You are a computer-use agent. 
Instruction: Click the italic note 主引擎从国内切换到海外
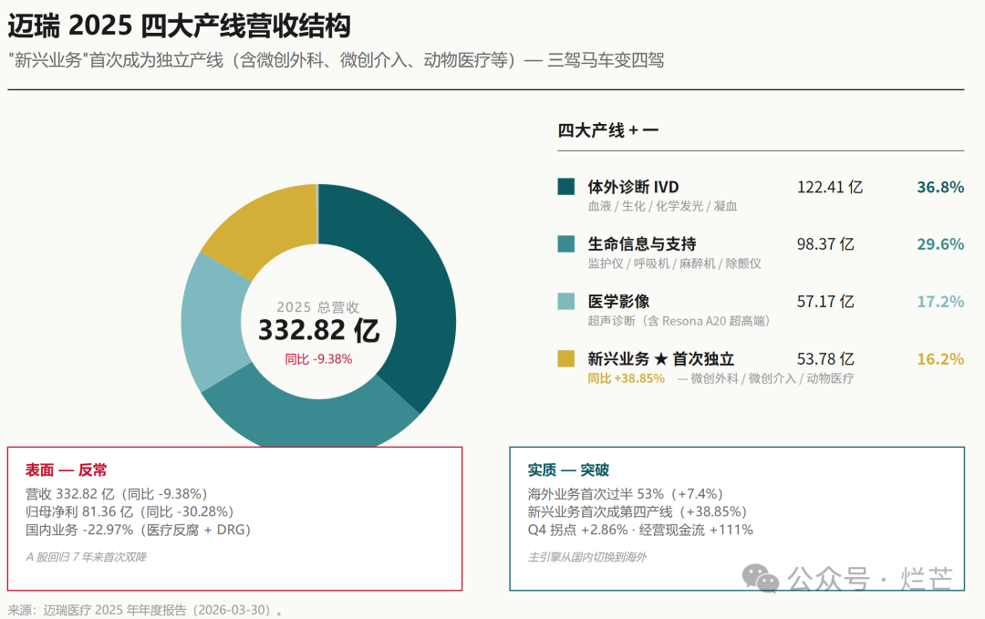587,557
